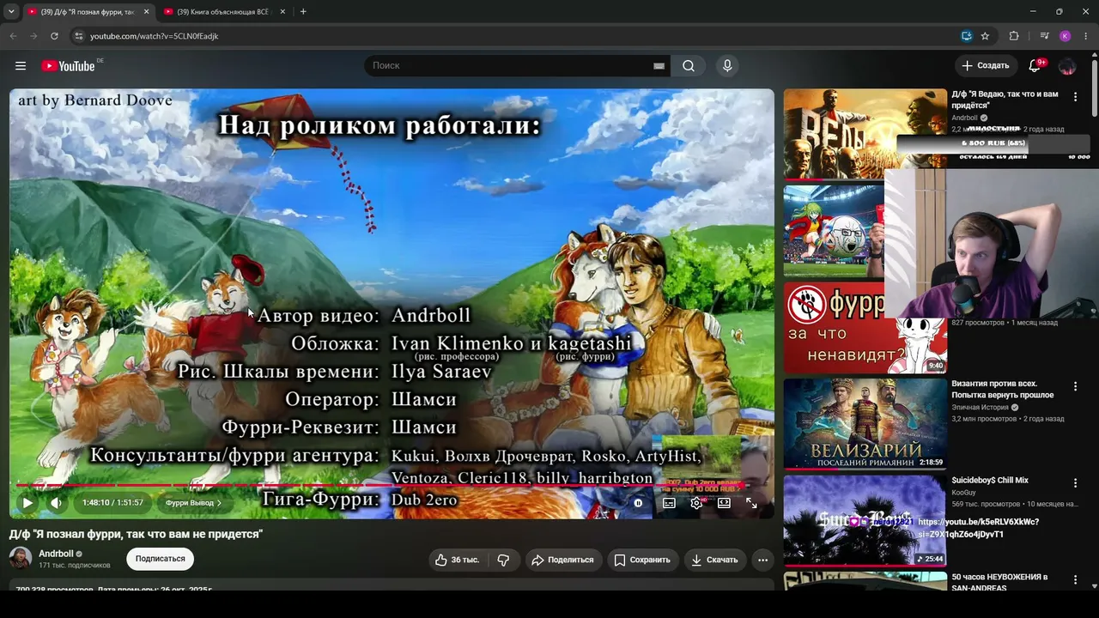Image resolution: width=1099 pixels, height=618 pixels.
Task: Click the address bar URL
Action: click(x=155, y=36)
